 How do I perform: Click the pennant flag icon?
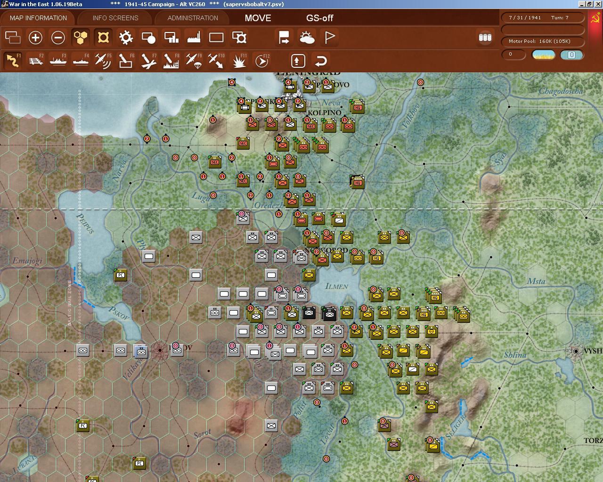(x=329, y=37)
